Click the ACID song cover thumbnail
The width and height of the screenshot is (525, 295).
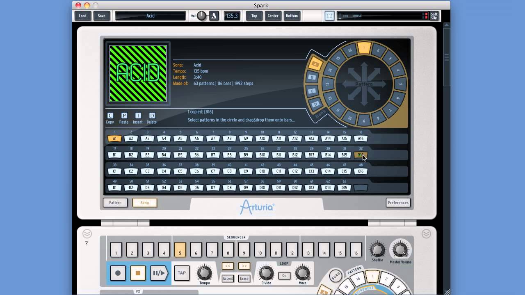coord(138,73)
